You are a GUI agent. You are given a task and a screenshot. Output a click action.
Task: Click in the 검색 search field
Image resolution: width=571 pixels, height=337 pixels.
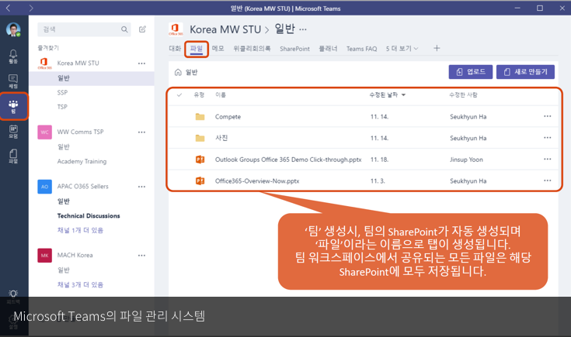point(84,29)
